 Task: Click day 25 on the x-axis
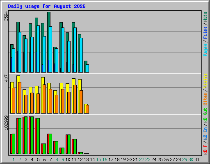click(x=160, y=159)
